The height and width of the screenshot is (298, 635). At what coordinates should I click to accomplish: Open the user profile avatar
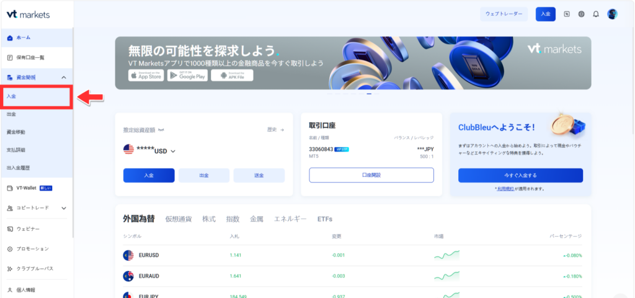(x=612, y=14)
